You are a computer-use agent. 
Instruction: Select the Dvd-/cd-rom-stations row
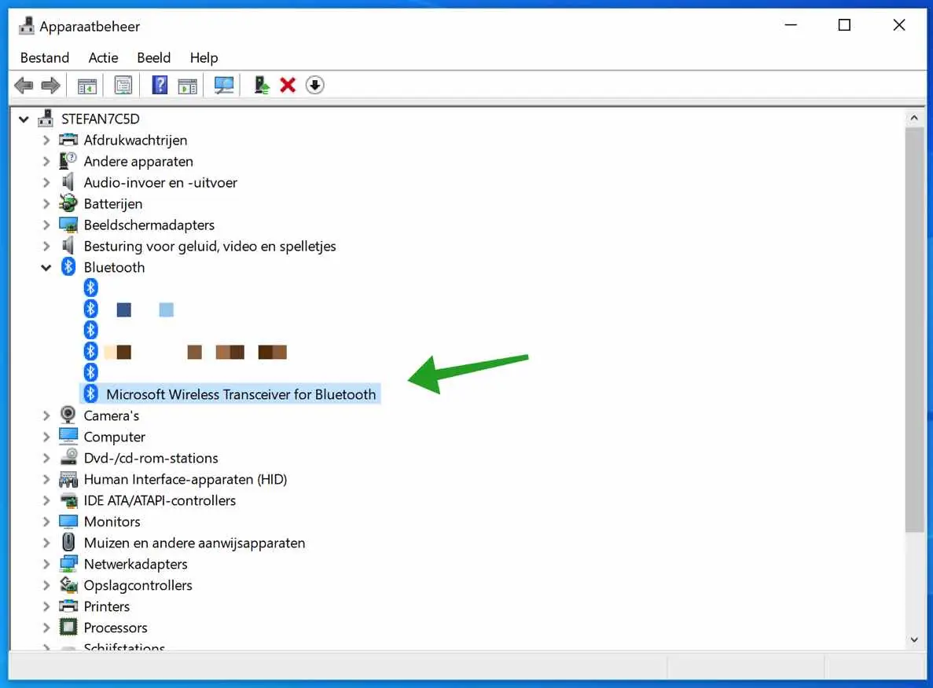click(151, 458)
